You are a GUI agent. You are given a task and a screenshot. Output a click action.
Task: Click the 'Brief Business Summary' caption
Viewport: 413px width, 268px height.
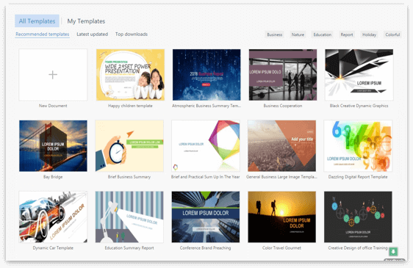pos(129,177)
